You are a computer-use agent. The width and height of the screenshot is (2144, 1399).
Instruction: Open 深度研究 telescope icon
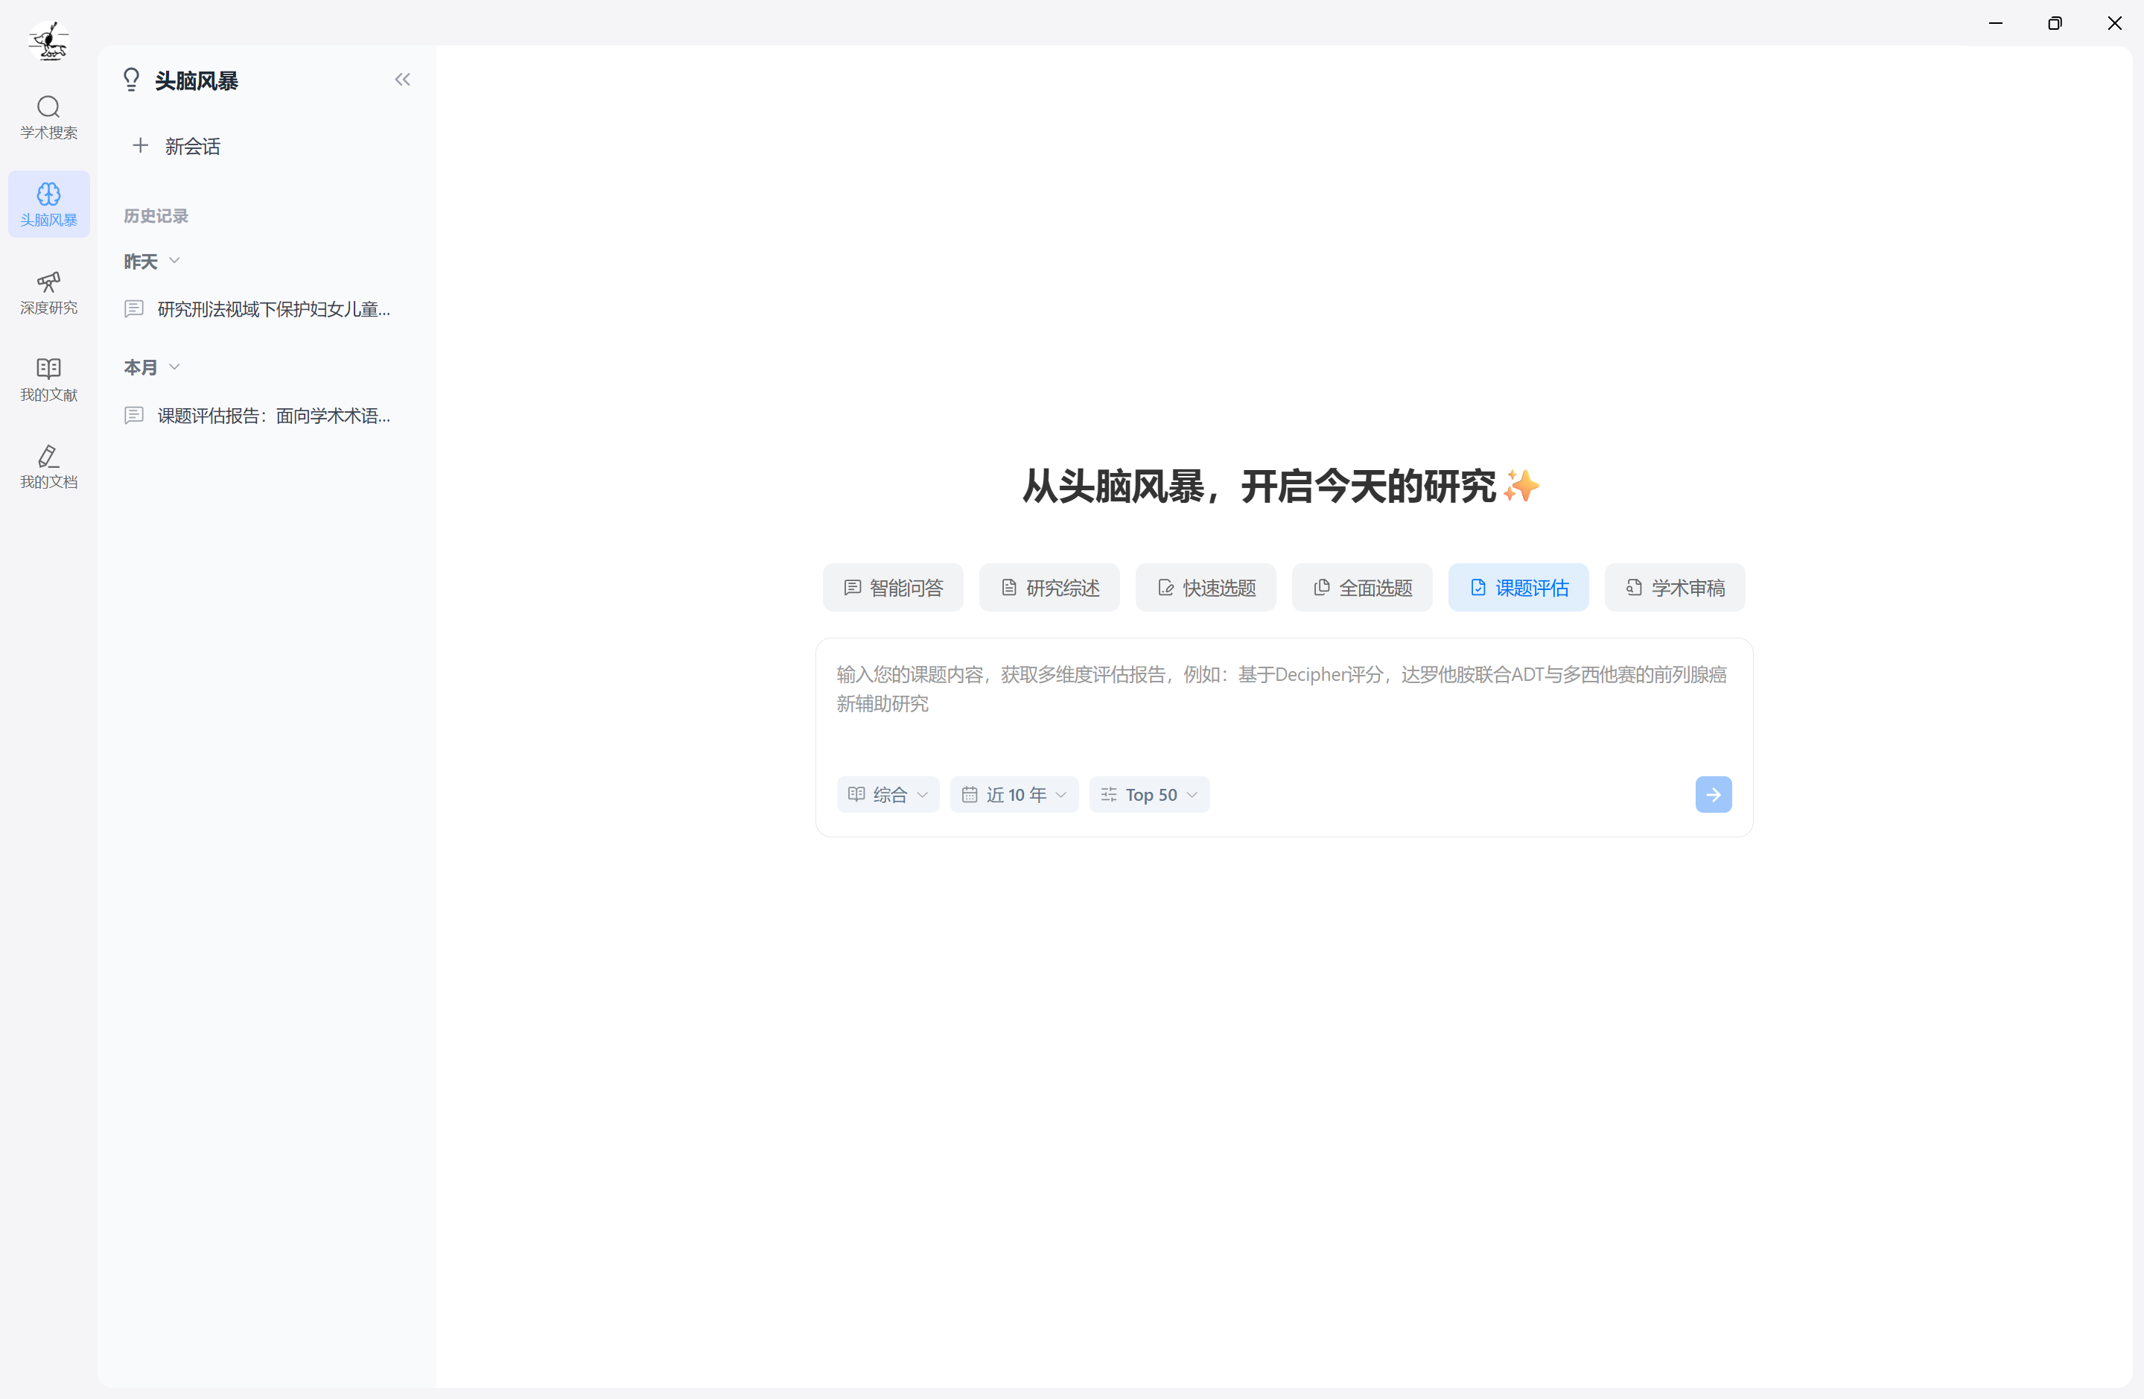pos(48,292)
